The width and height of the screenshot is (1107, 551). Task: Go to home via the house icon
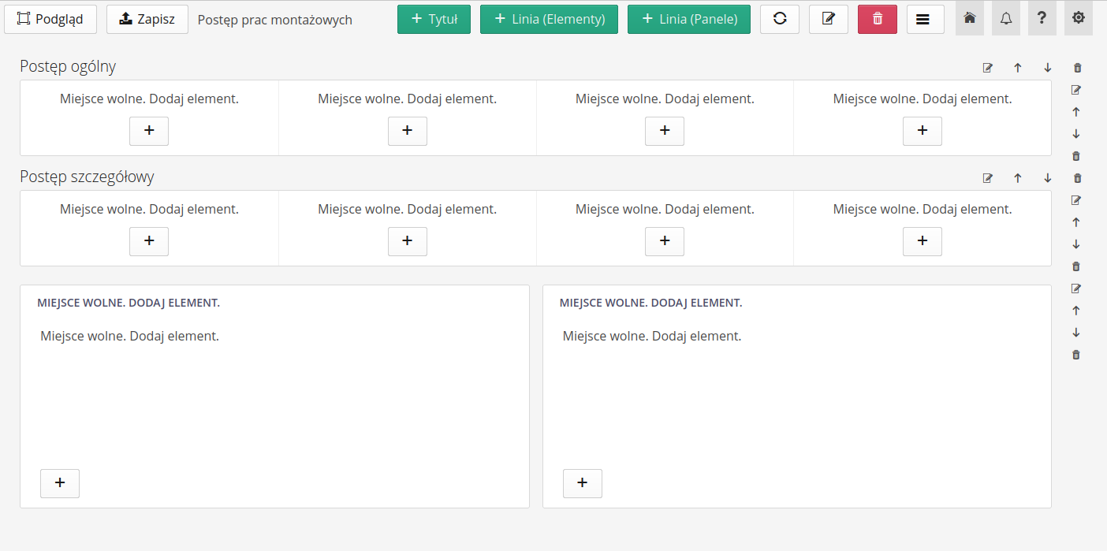[970, 18]
